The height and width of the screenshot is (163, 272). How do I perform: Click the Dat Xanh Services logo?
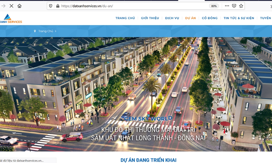click(11, 19)
